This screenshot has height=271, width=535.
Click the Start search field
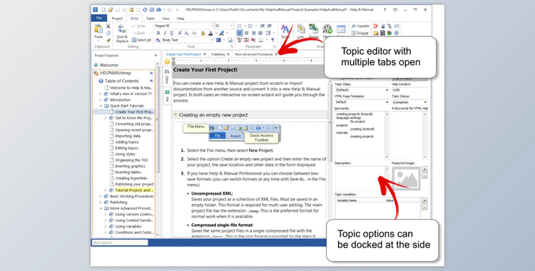(120, 242)
